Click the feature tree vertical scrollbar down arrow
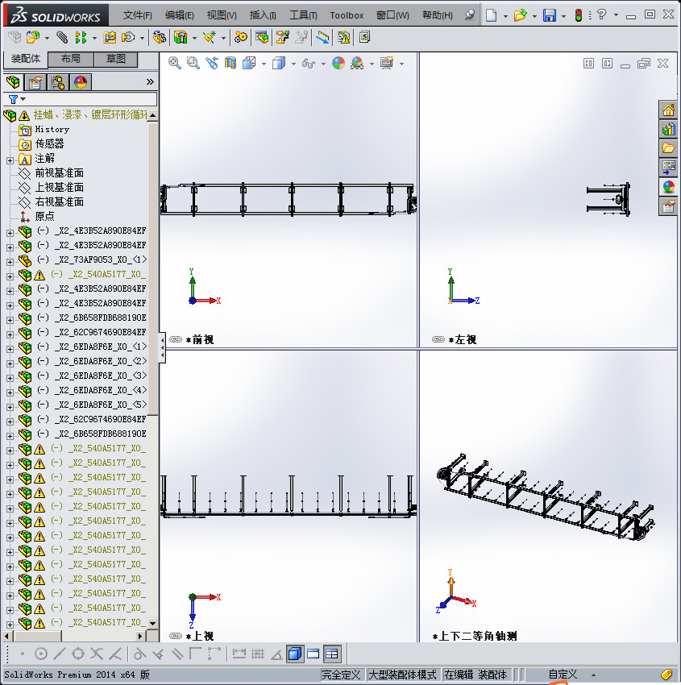 (x=152, y=623)
